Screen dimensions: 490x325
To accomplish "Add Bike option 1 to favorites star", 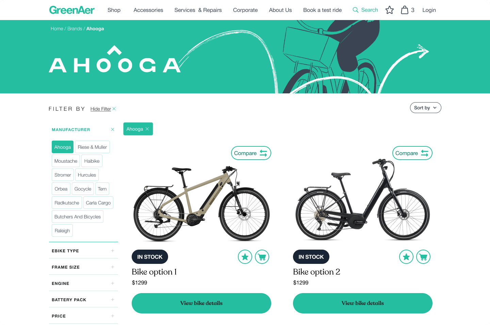I will [245, 257].
